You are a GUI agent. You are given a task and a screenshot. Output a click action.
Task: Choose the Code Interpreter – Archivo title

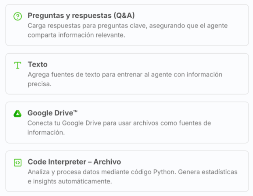(x=74, y=162)
